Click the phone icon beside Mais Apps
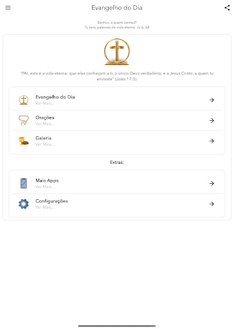This screenshot has width=234, height=329. [x=24, y=183]
